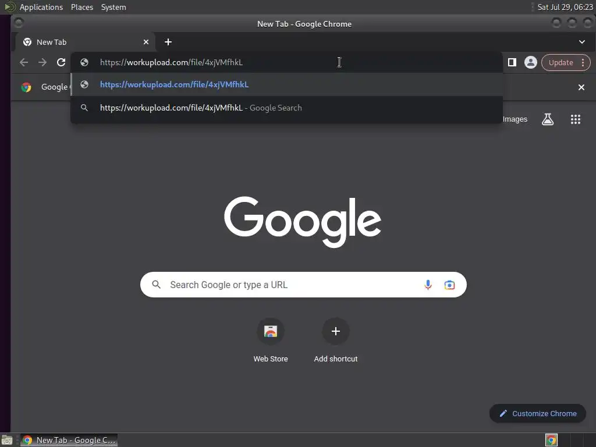
Task: Click the magnifier icon in the search box
Action: [x=156, y=284]
